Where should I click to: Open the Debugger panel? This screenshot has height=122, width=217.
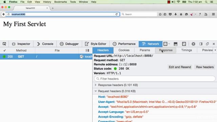pyautogui.click(x=69, y=44)
